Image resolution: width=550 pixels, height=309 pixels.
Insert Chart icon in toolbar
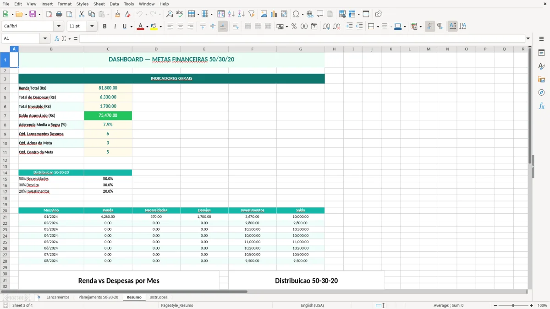(x=274, y=14)
